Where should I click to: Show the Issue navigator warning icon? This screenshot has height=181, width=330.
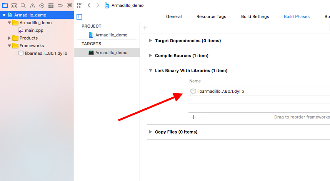pyautogui.click(x=32, y=5)
